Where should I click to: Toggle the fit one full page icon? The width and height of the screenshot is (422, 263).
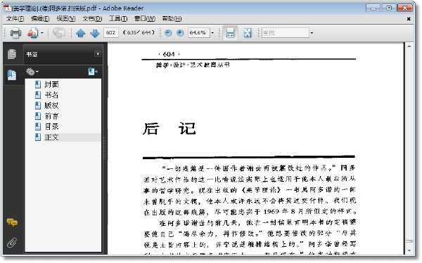(x=248, y=33)
